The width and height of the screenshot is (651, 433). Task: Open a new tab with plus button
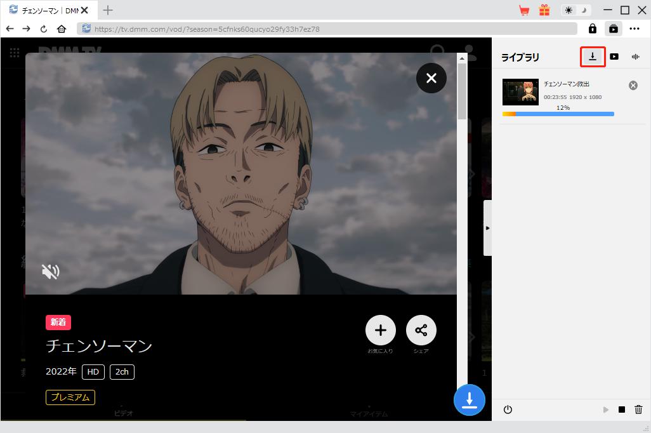coord(108,10)
